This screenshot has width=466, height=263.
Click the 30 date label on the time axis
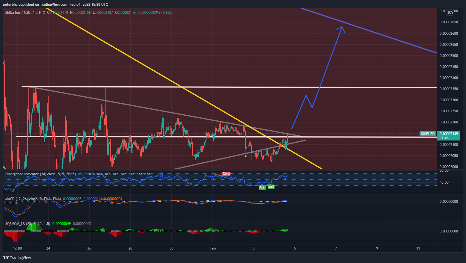[x=171, y=248]
